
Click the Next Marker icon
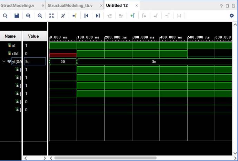point(156,16)
